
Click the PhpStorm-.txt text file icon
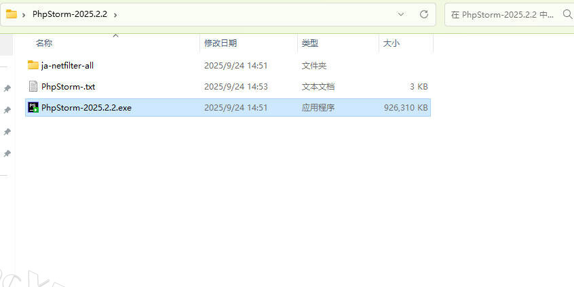click(x=33, y=86)
